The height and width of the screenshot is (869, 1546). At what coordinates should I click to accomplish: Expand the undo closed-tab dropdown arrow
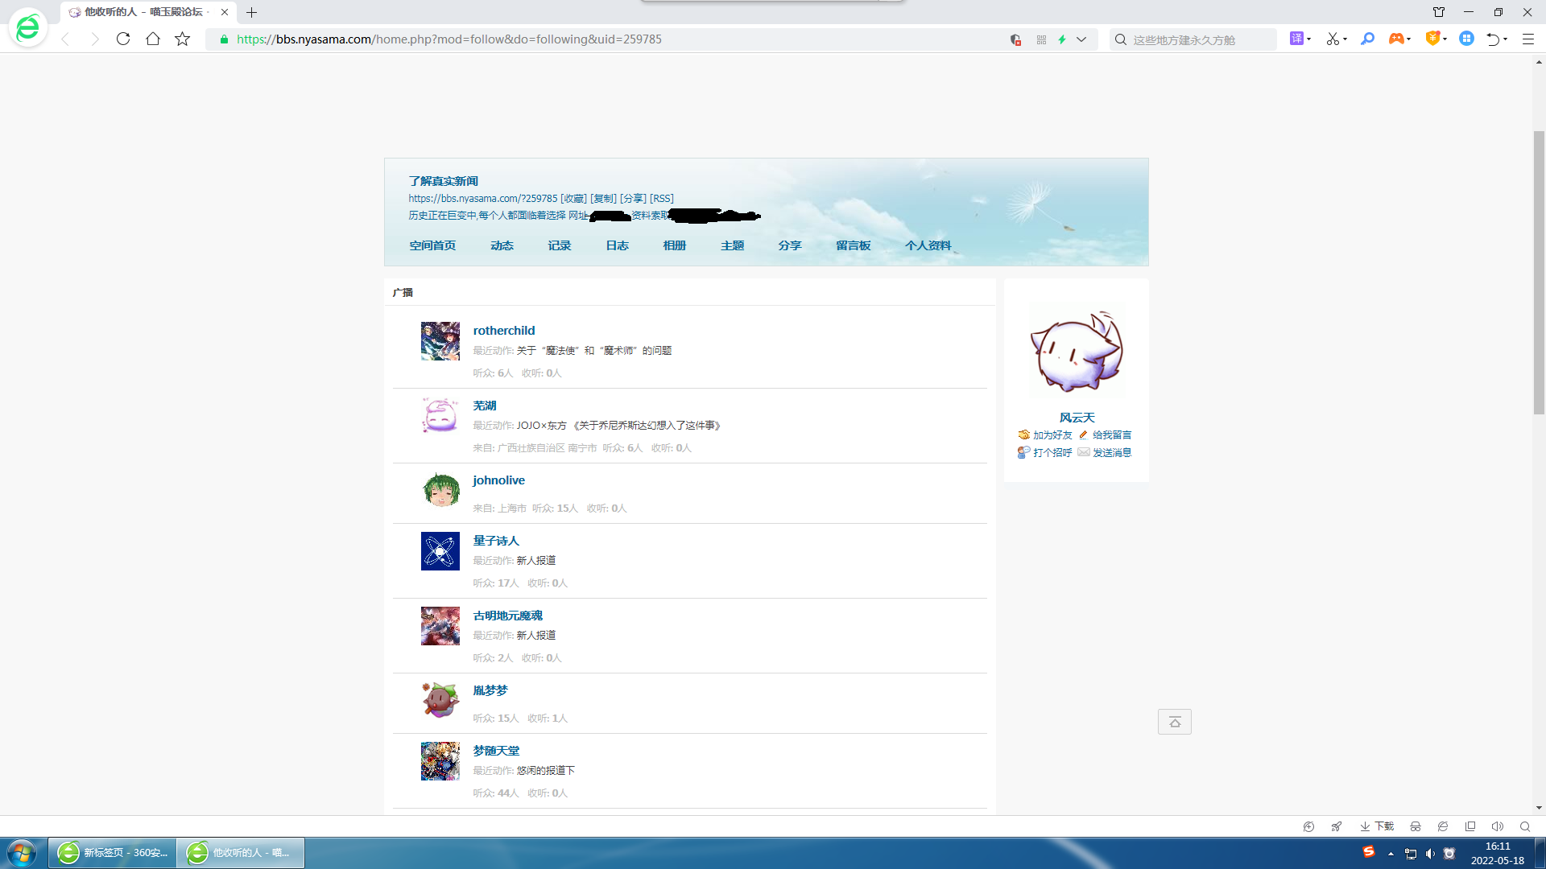1506,39
